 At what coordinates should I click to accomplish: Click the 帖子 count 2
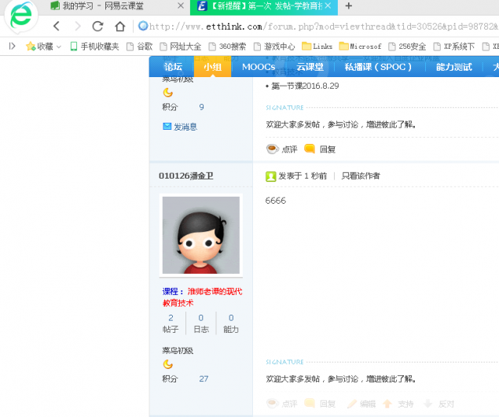click(171, 318)
